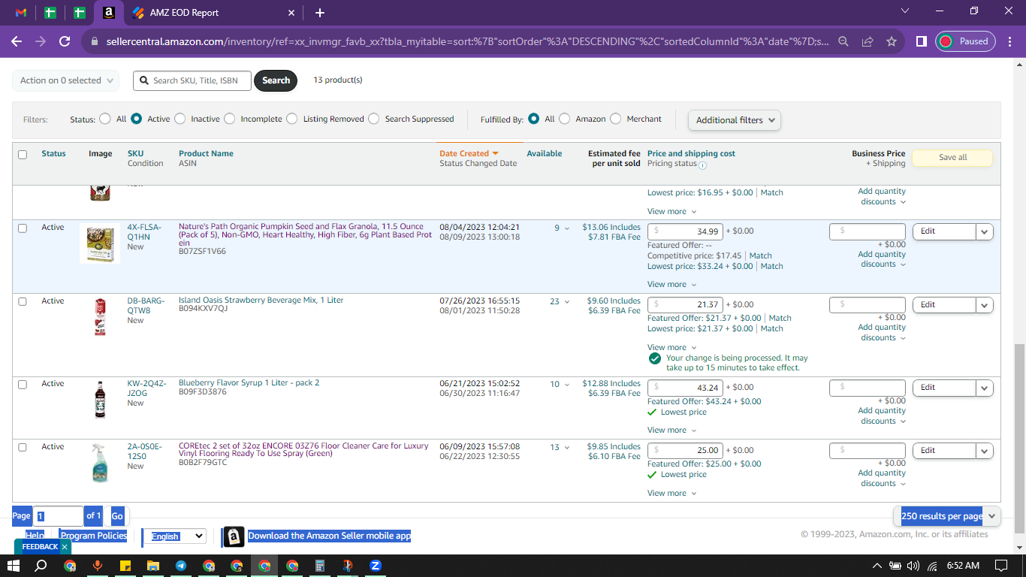Click the Save all button

point(952,158)
